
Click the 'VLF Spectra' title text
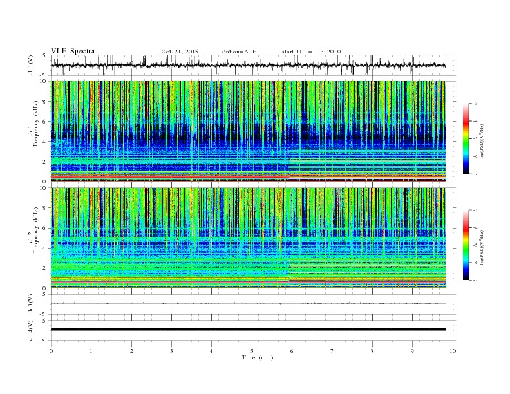click(73, 51)
